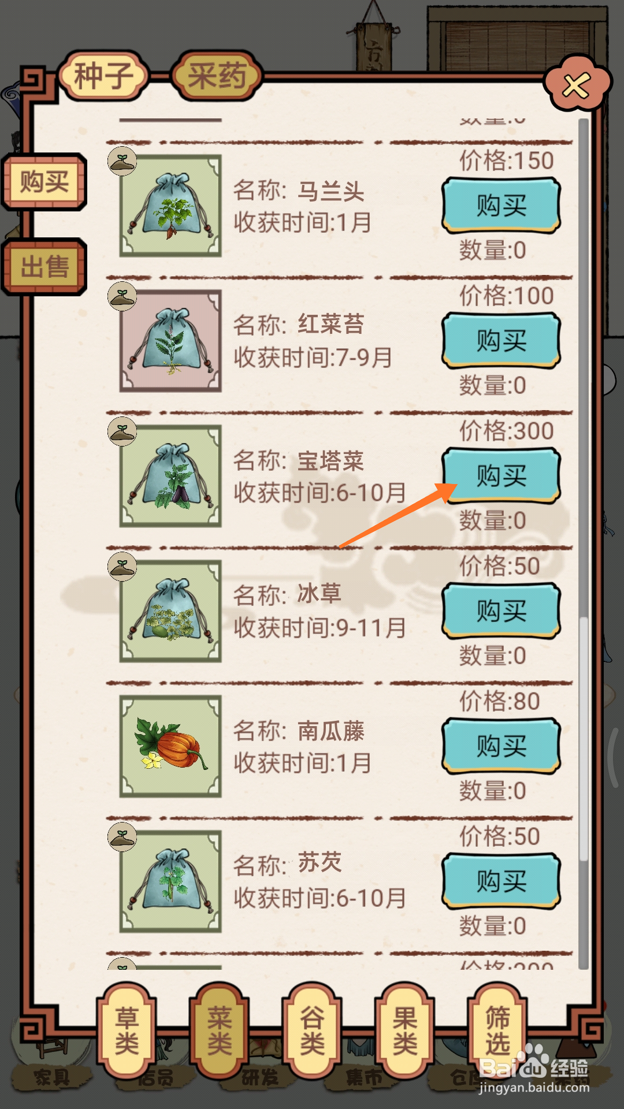
Task: Tap the 苏荚 seed bag icon
Action: [170, 881]
